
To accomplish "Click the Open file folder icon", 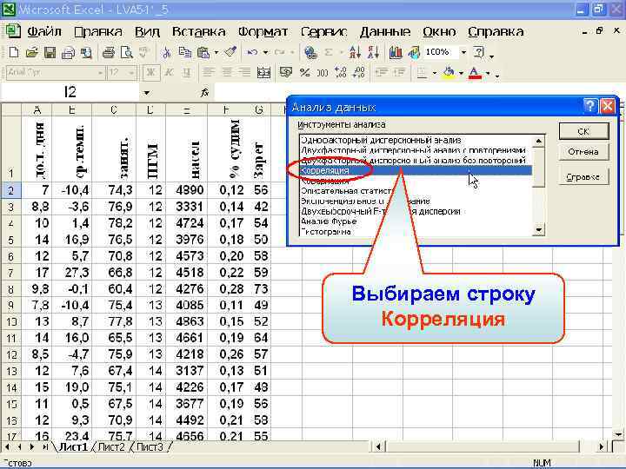I will click(31, 52).
